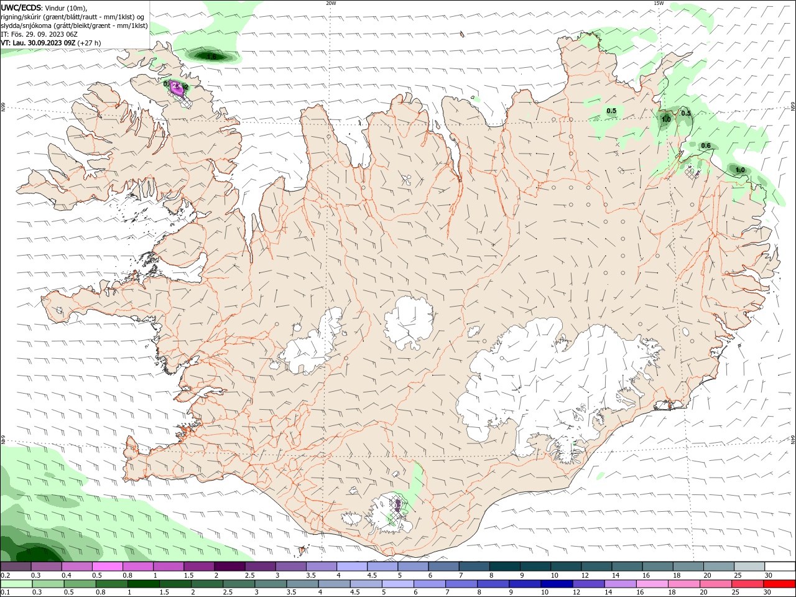This screenshot has width=796, height=597.
Task: Select the light lavender swatch labeled 5 in lower legend
Action: coord(397,584)
